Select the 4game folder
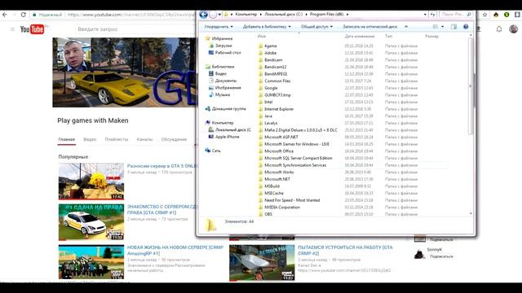Screen dimensions: 522x293 (270, 46)
